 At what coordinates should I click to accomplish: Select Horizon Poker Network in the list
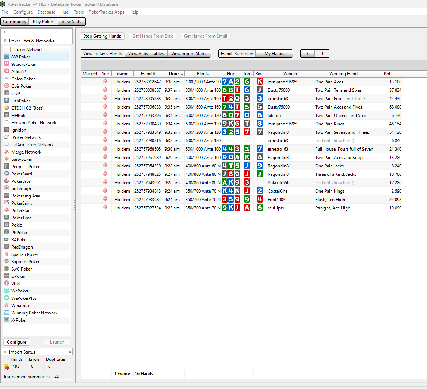click(x=37, y=123)
